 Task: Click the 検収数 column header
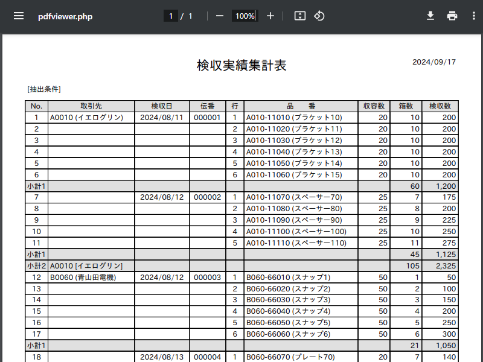tap(440, 106)
